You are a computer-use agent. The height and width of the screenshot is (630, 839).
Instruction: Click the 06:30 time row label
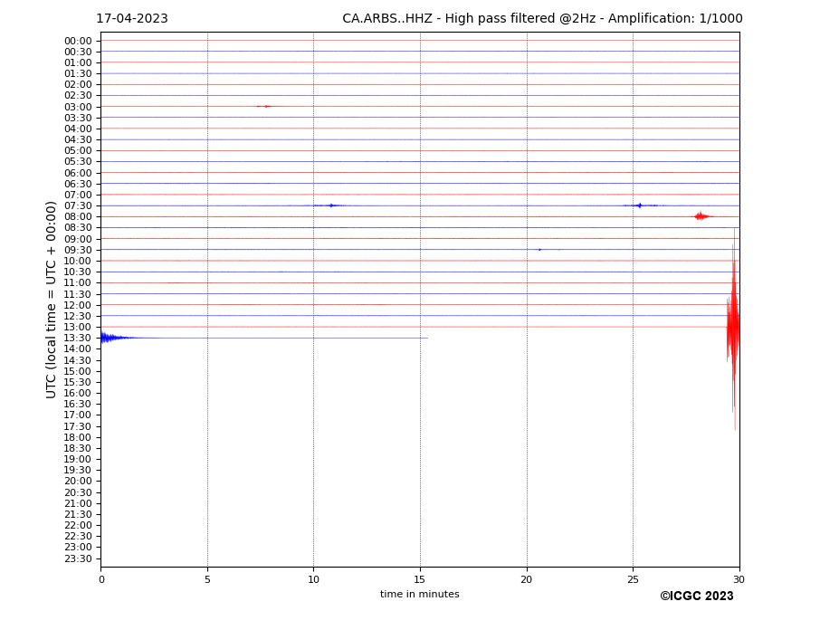pyautogui.click(x=78, y=184)
